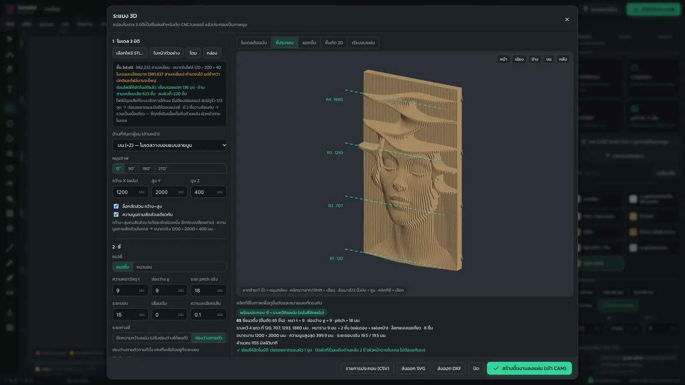
Task: Switch to the เรียงลงแผ่น tab
Action: [x=363, y=43]
